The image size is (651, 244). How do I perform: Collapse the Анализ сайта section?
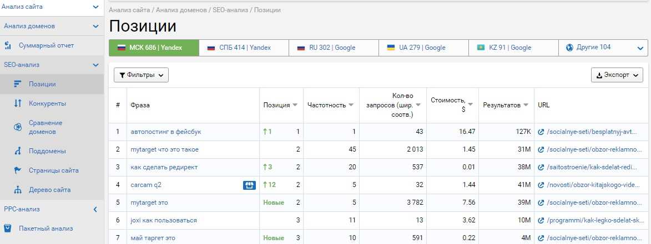coord(95,7)
